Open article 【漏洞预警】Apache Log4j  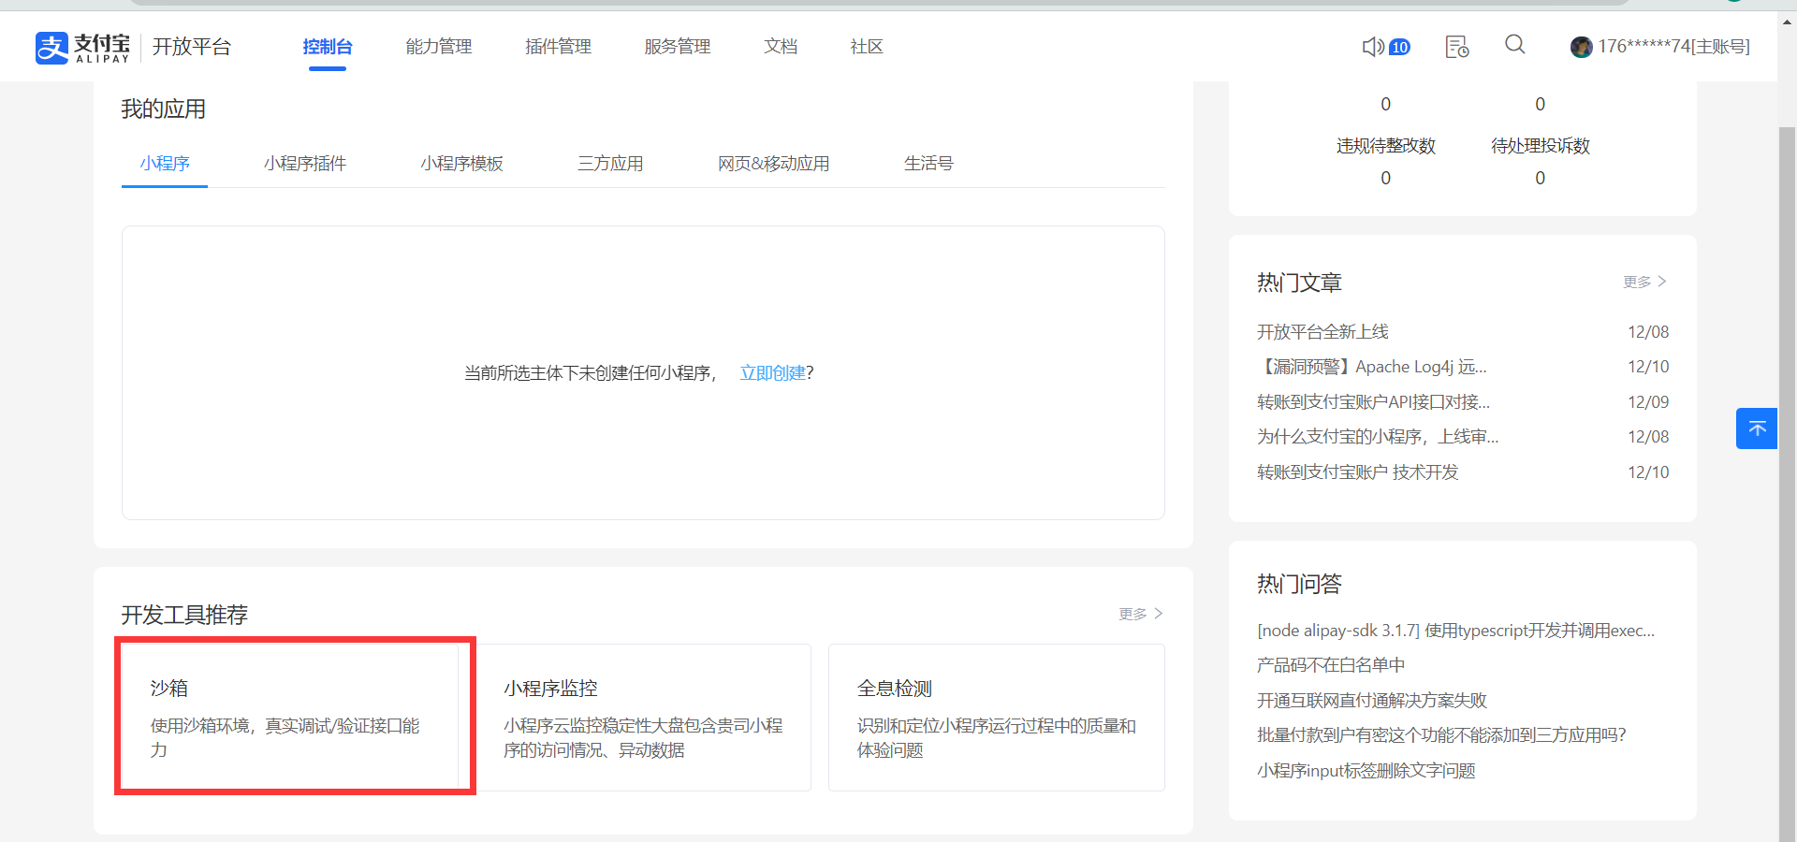1372,367
